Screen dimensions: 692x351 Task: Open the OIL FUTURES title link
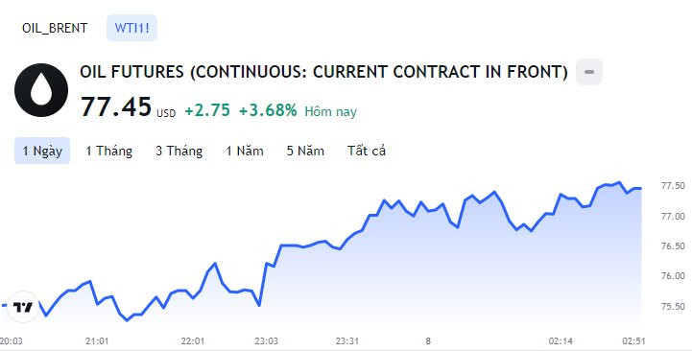324,72
